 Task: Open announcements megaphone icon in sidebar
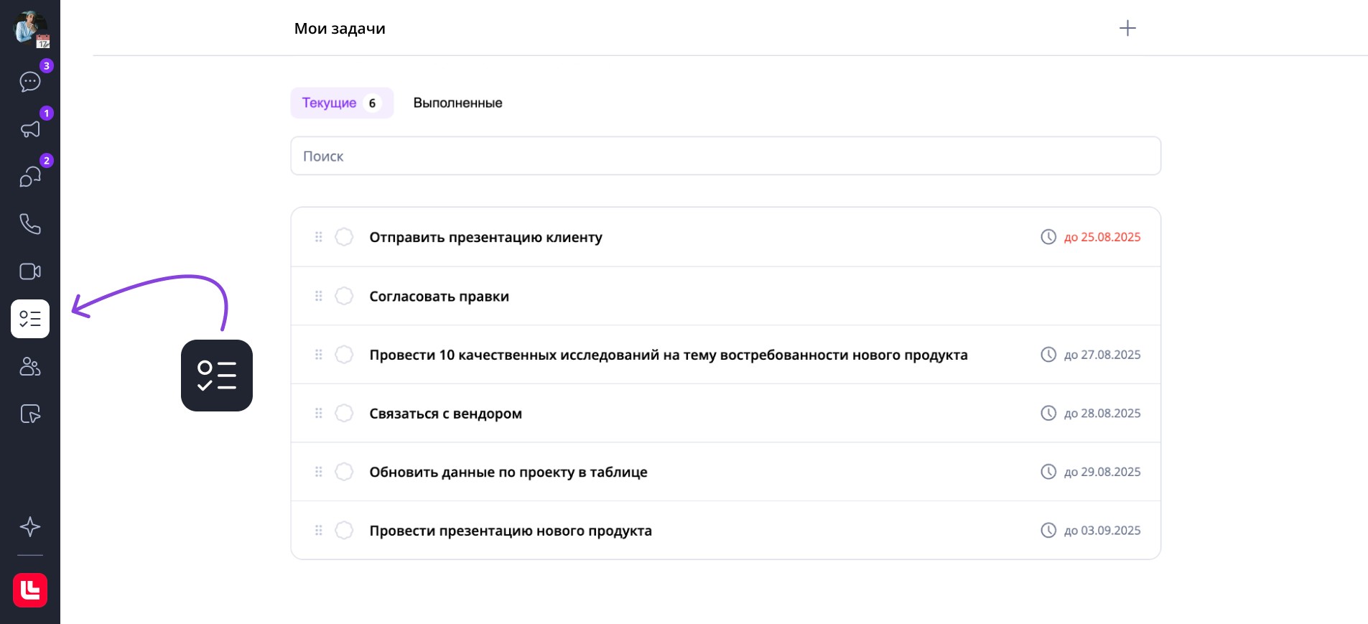pos(30,129)
